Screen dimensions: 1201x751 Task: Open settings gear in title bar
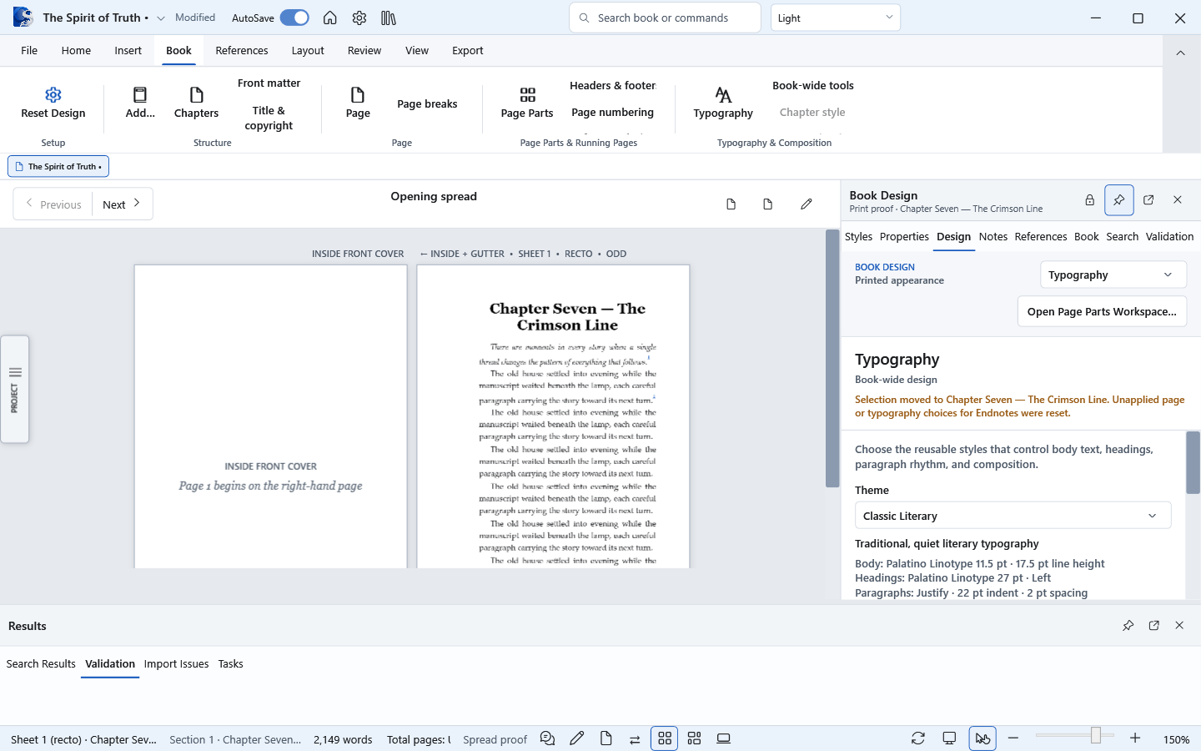tap(359, 18)
